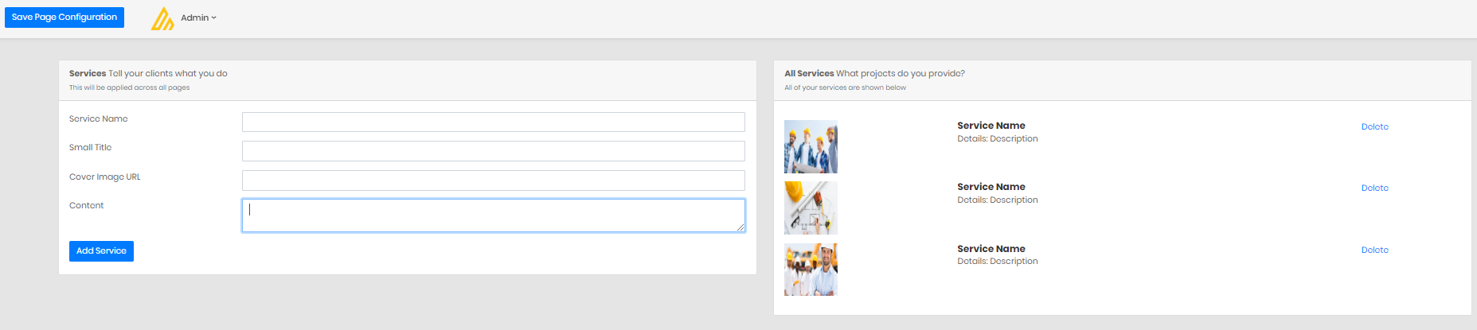Click the Content textarea resize handle
The height and width of the screenshot is (330, 1477).
pos(740,227)
